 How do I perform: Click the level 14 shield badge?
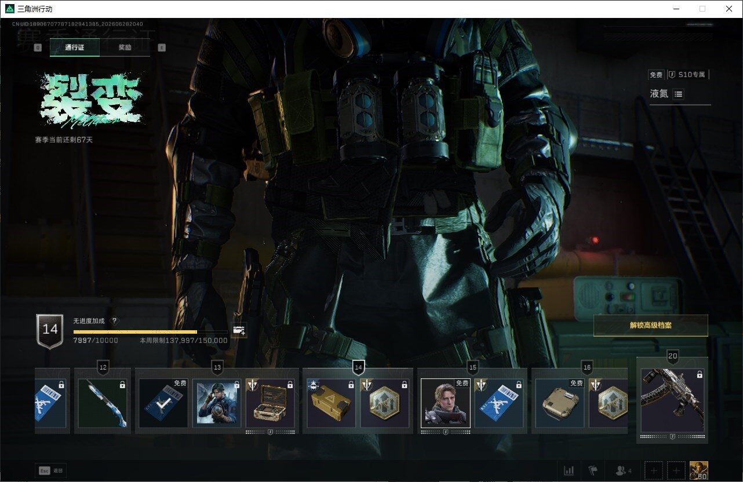pos(50,331)
